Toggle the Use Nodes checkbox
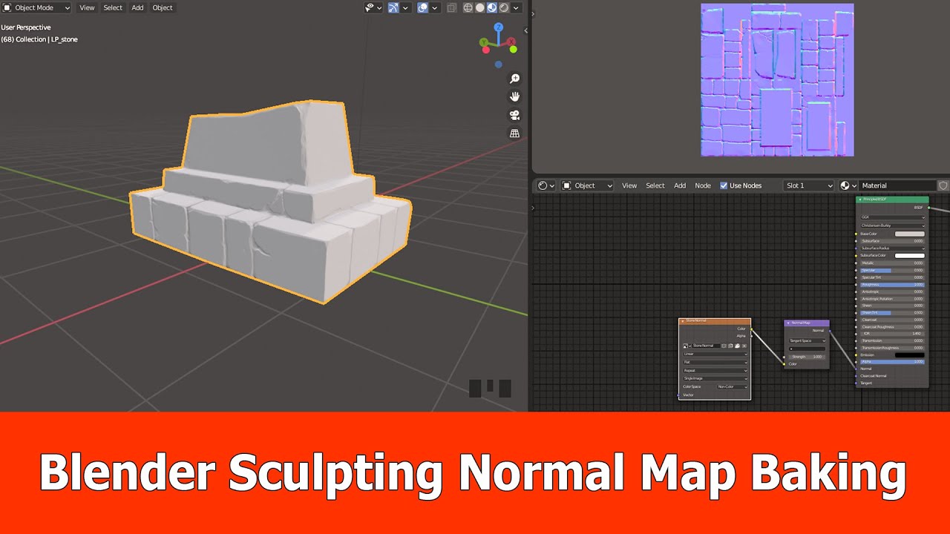Viewport: 950px width, 534px height. [x=724, y=185]
